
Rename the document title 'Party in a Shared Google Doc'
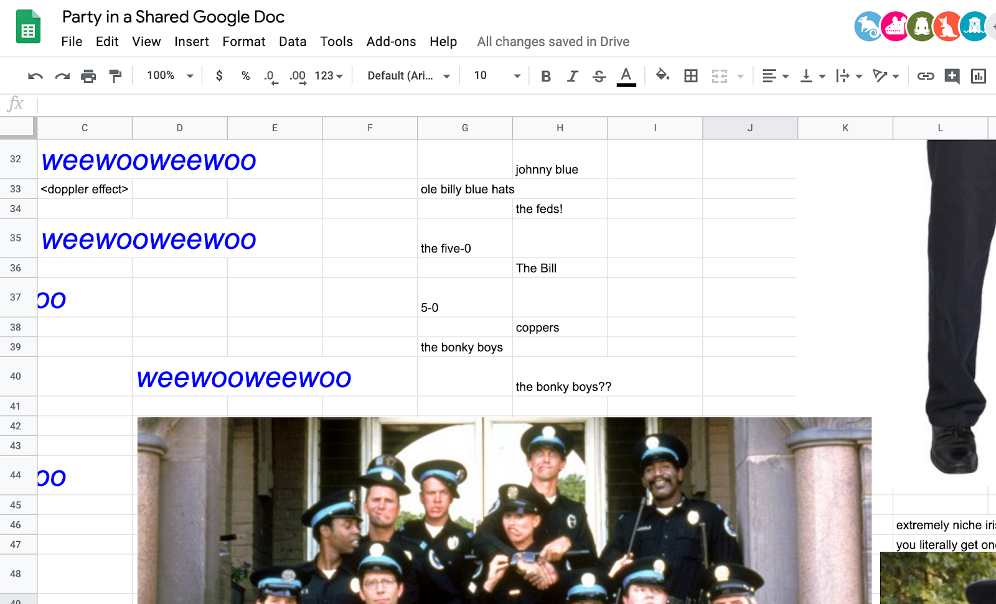coord(174,17)
